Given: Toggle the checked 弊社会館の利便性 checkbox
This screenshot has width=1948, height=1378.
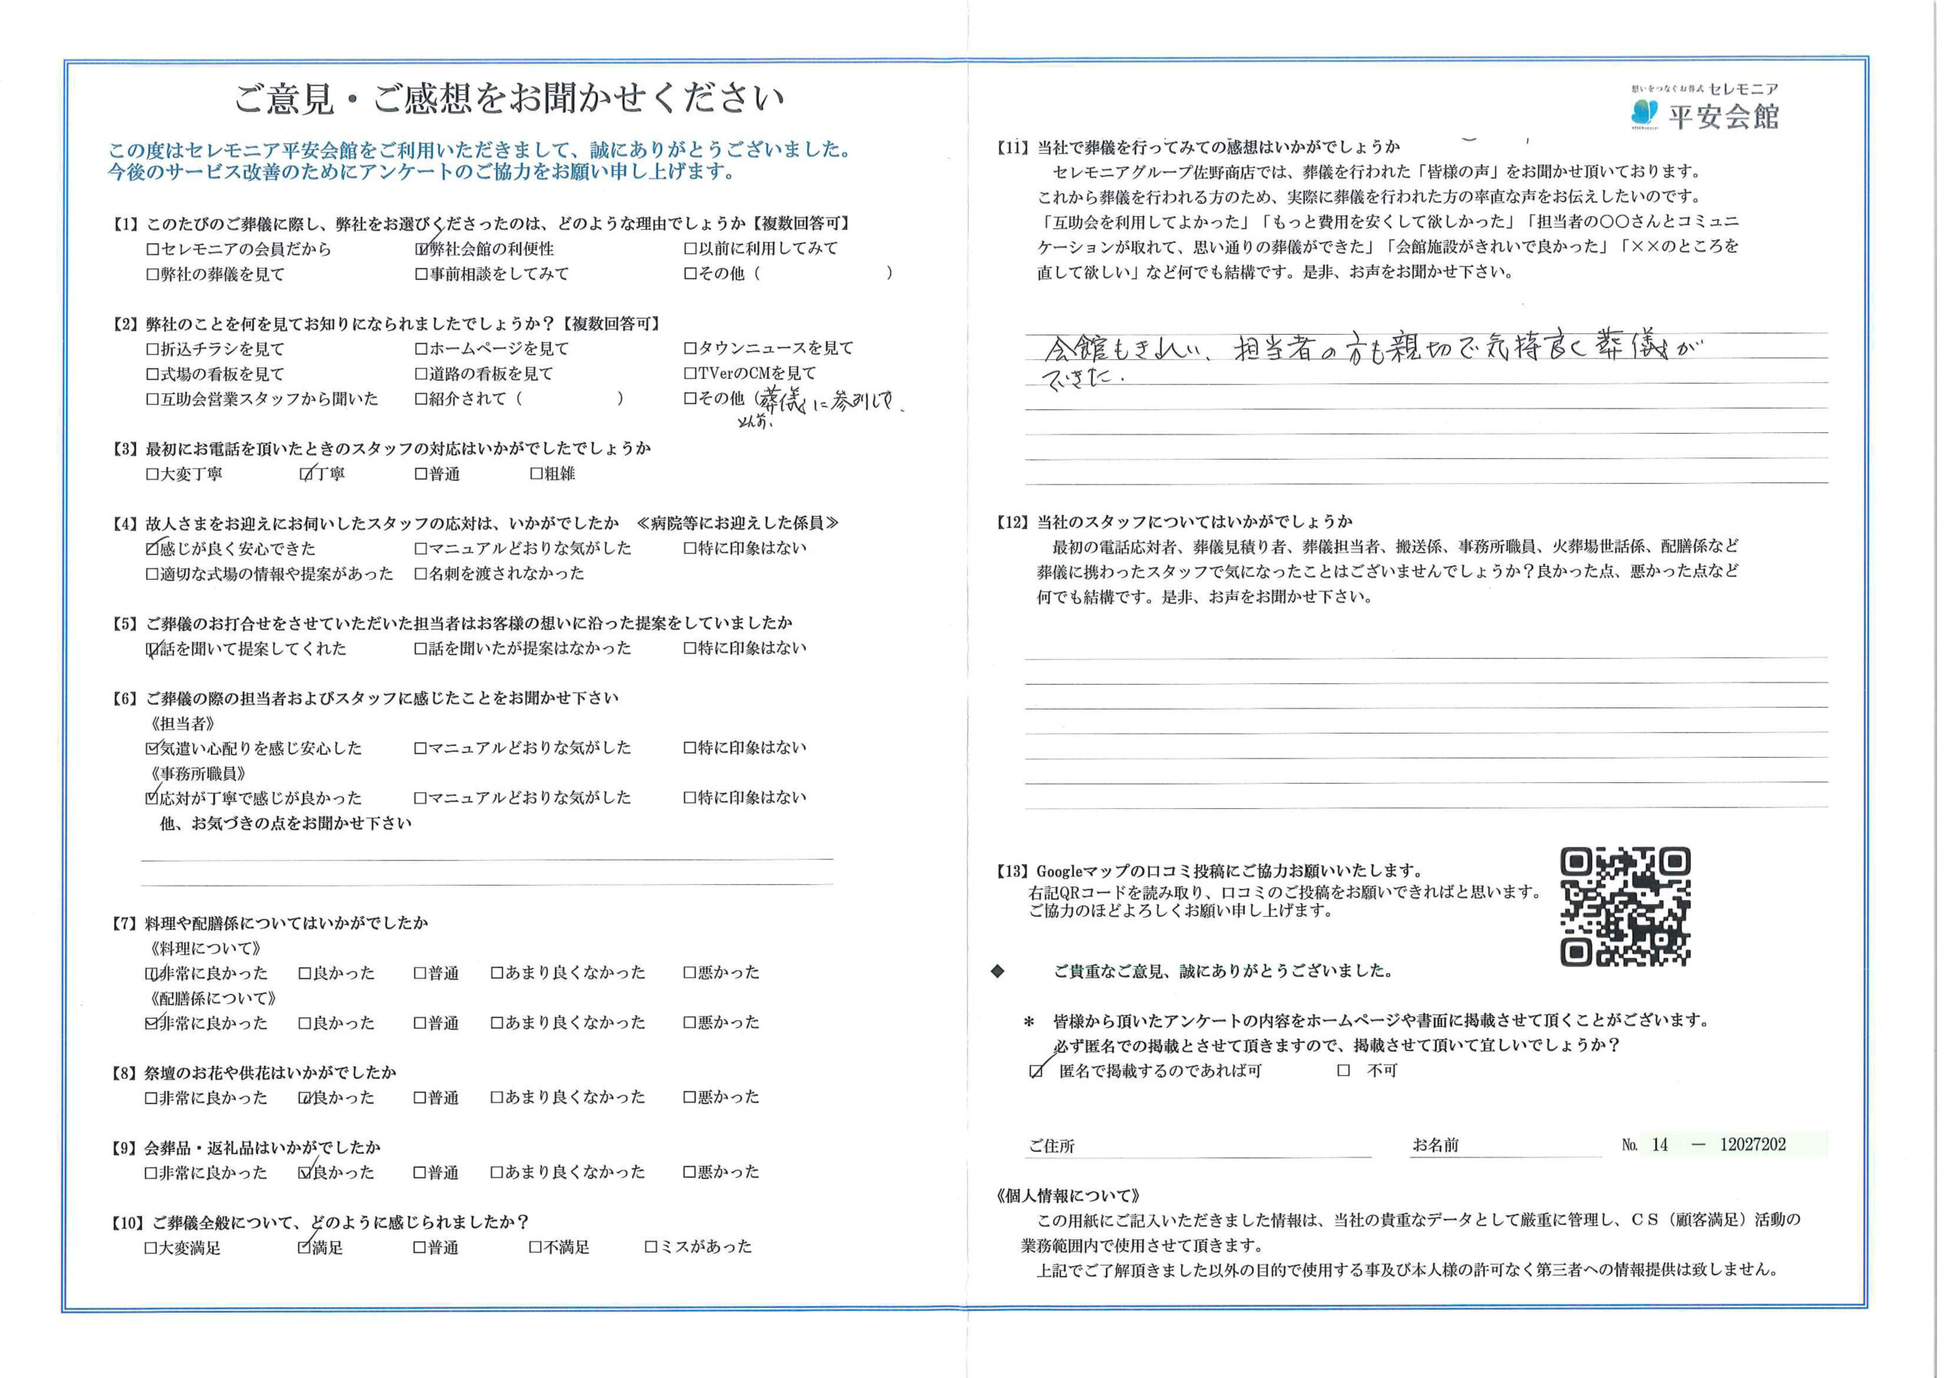Looking at the screenshot, I should pyautogui.click(x=422, y=250).
